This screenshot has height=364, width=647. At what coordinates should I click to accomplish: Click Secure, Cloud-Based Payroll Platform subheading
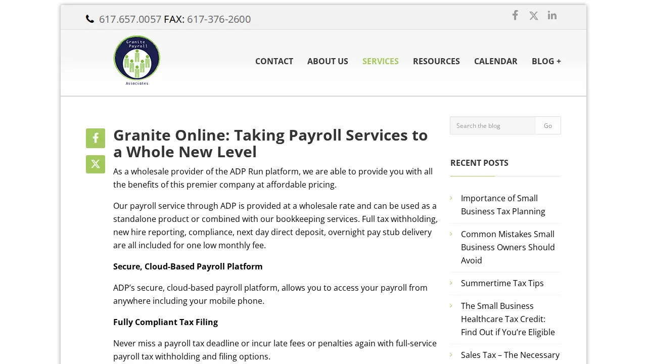188,266
